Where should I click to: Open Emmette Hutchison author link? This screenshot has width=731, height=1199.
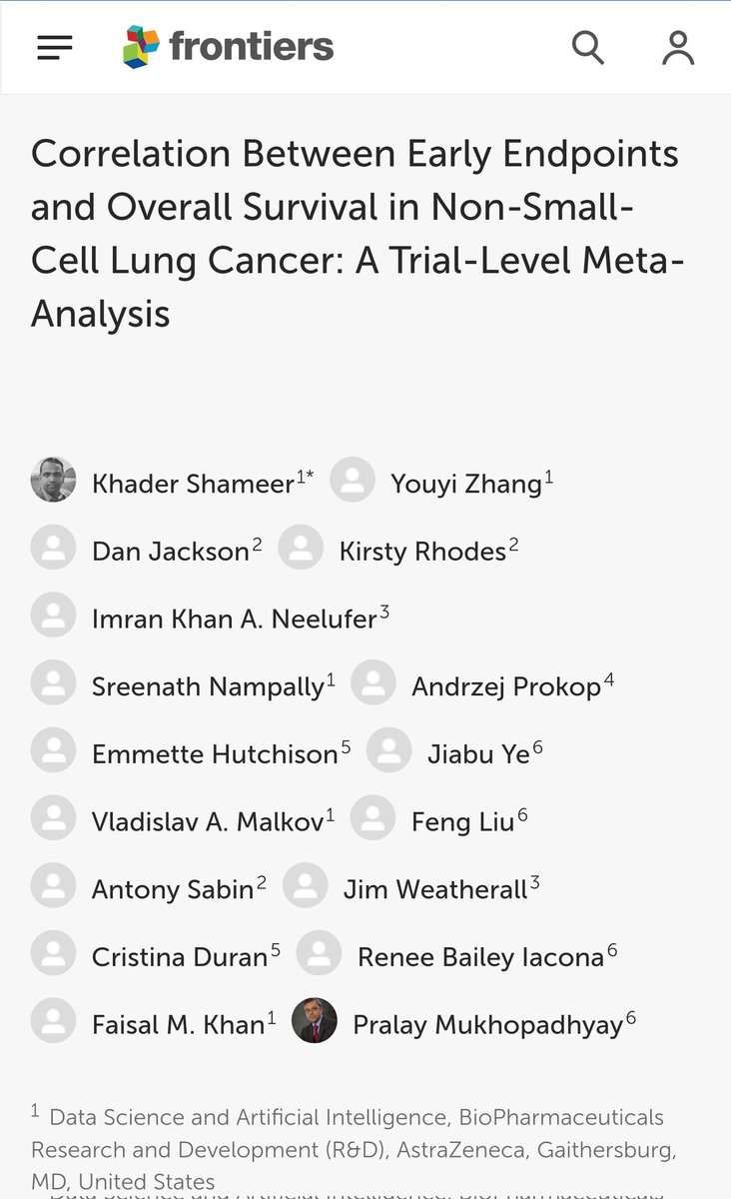coord(215,754)
